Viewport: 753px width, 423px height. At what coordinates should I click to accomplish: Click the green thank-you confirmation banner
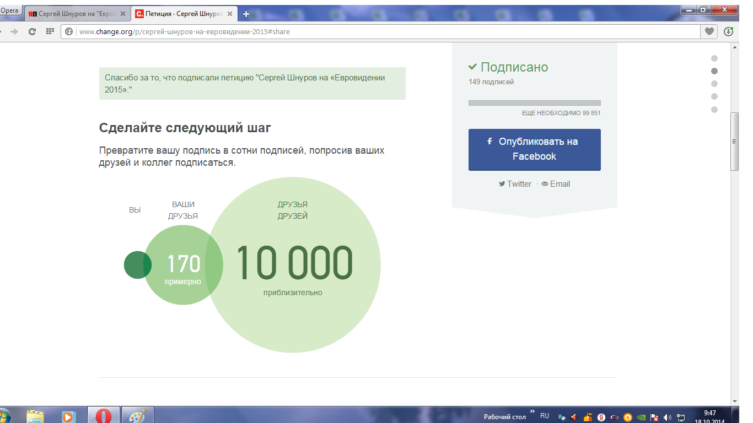point(252,83)
